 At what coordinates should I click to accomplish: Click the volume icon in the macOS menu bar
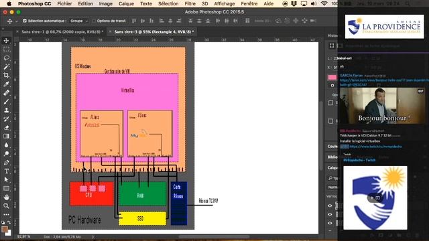pos(314,3)
